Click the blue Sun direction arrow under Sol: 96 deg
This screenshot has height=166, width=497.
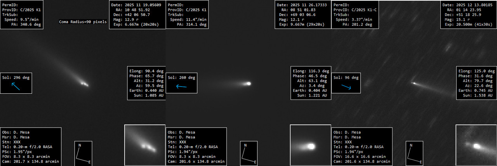[x=346, y=87]
